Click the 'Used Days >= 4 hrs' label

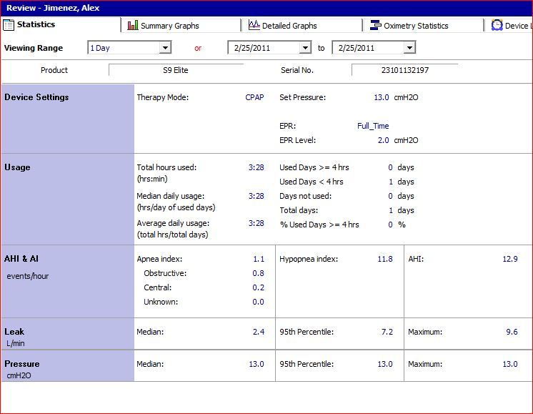[x=314, y=167]
